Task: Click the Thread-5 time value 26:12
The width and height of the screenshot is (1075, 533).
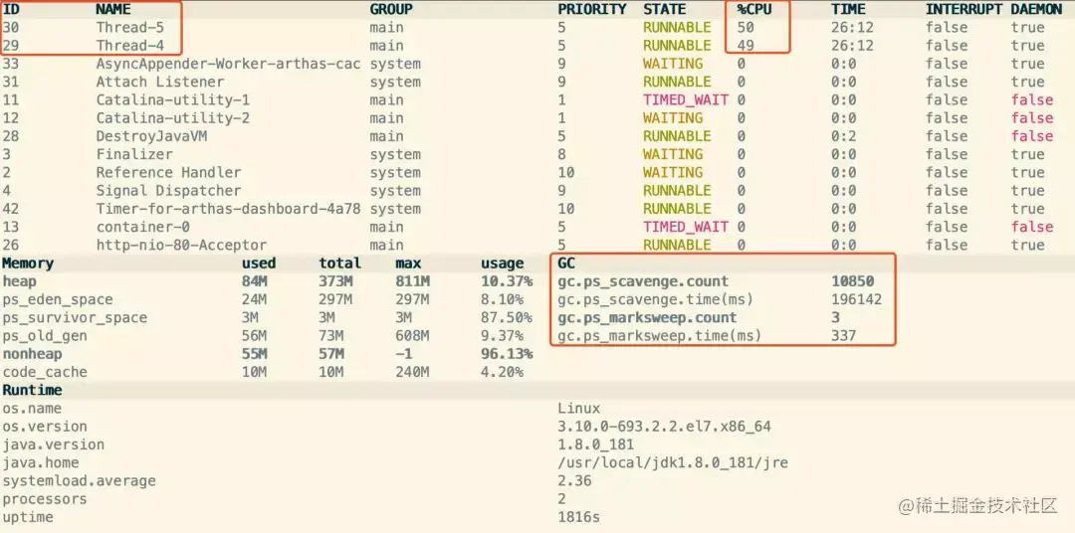Action: point(853,28)
